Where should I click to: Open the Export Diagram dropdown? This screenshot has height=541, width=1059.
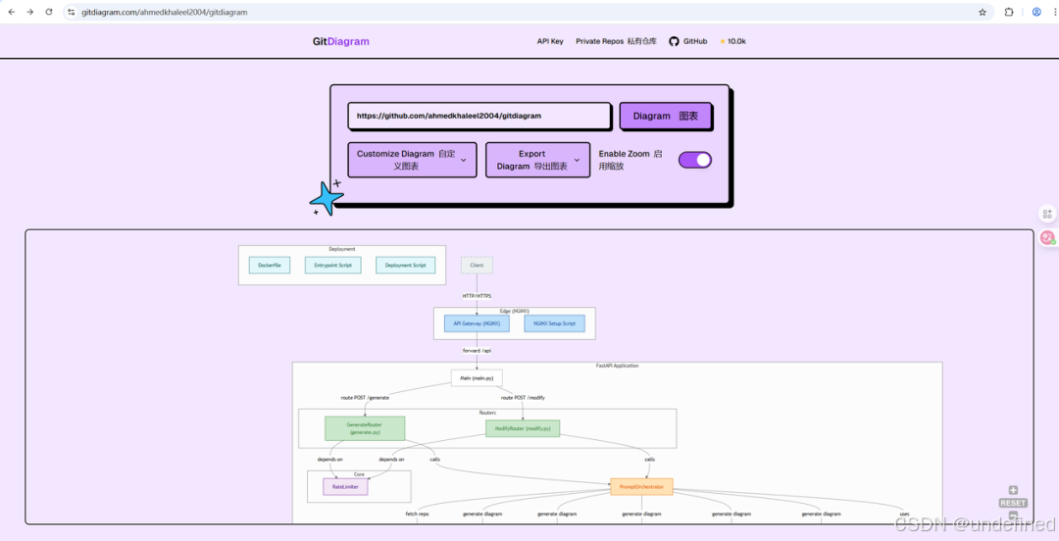537,160
